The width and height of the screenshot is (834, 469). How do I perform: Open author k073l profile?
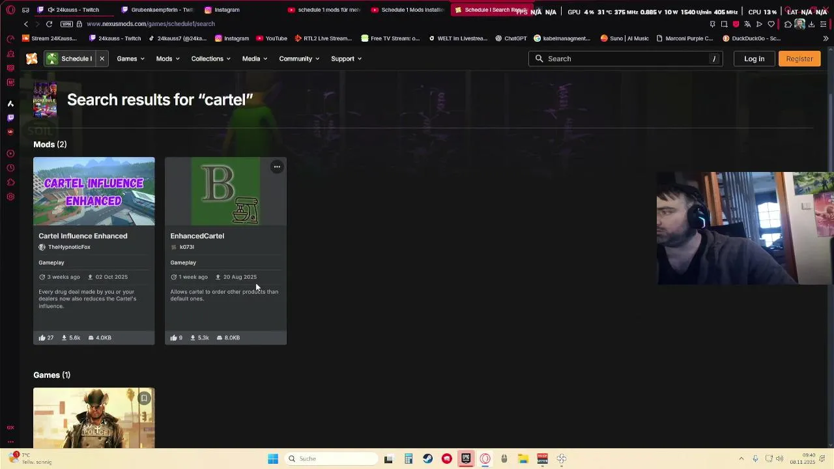pyautogui.click(x=187, y=248)
